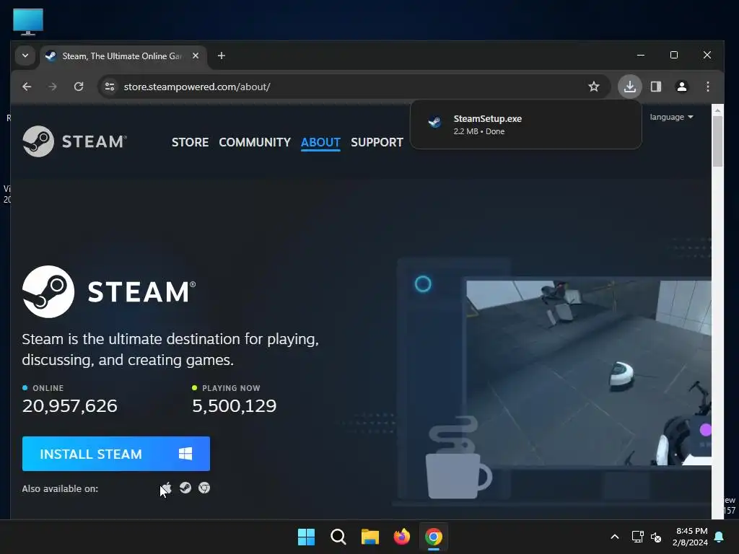
Task: Show hidden system tray icons chevron
Action: (x=615, y=537)
